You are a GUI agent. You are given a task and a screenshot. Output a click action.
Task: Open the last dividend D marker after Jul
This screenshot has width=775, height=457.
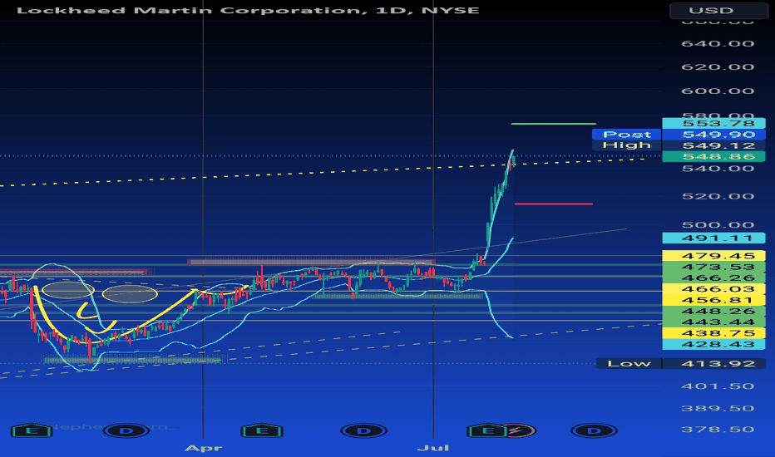[594, 430]
